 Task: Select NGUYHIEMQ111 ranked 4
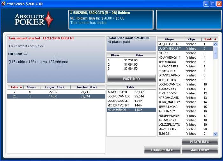185,57
